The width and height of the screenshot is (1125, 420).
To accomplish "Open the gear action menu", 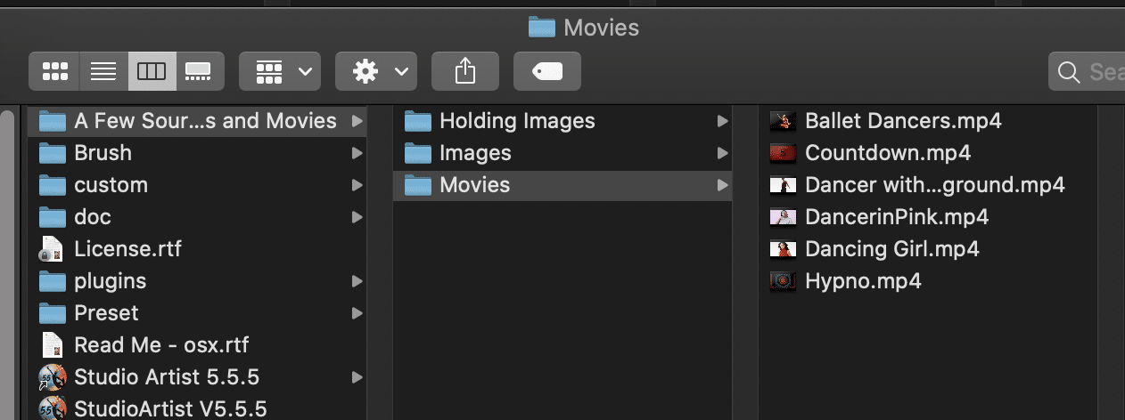I will pyautogui.click(x=376, y=72).
